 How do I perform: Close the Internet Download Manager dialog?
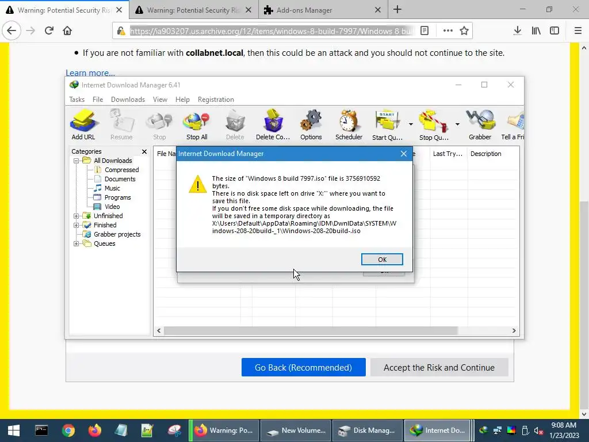click(x=403, y=154)
